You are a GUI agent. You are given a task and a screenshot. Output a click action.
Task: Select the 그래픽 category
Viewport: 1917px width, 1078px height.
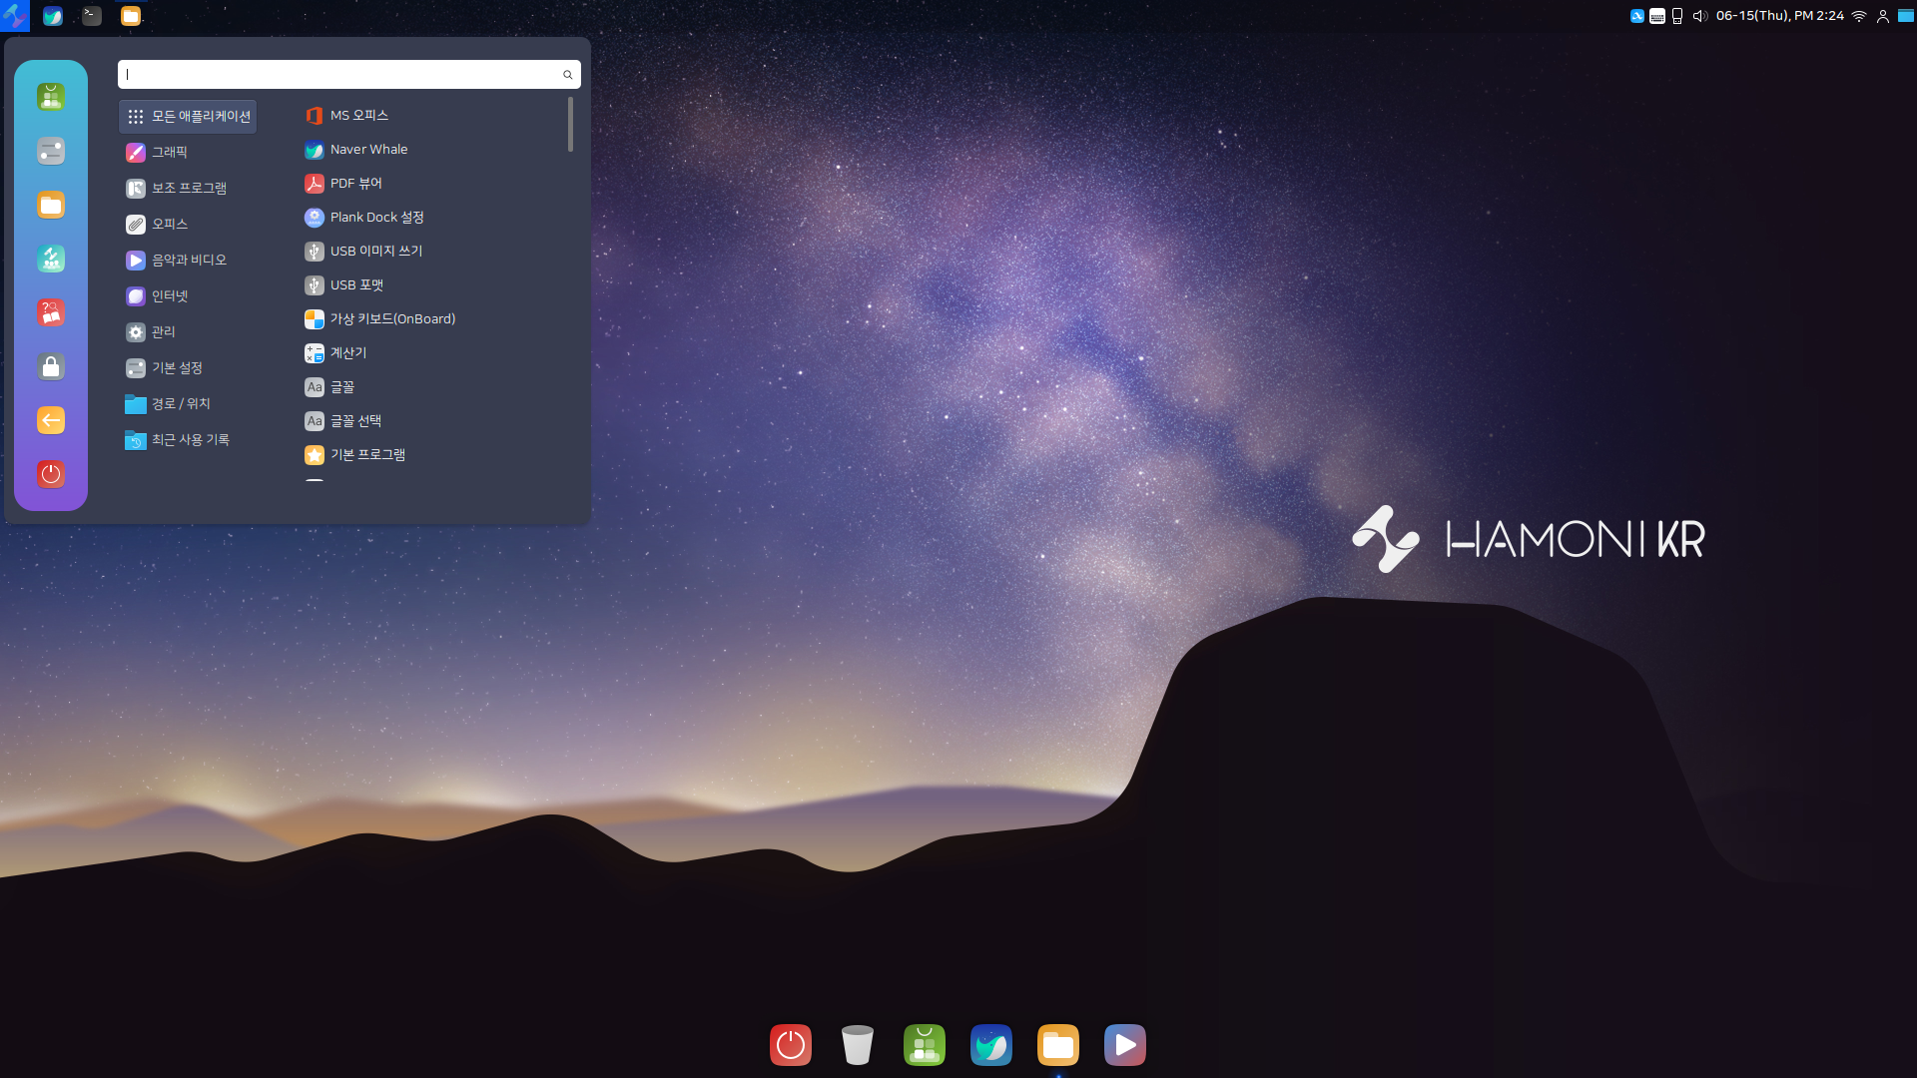(x=169, y=152)
